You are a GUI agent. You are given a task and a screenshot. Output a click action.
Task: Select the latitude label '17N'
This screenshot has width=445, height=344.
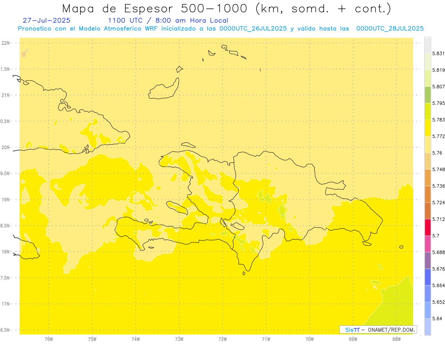[x=6, y=304]
